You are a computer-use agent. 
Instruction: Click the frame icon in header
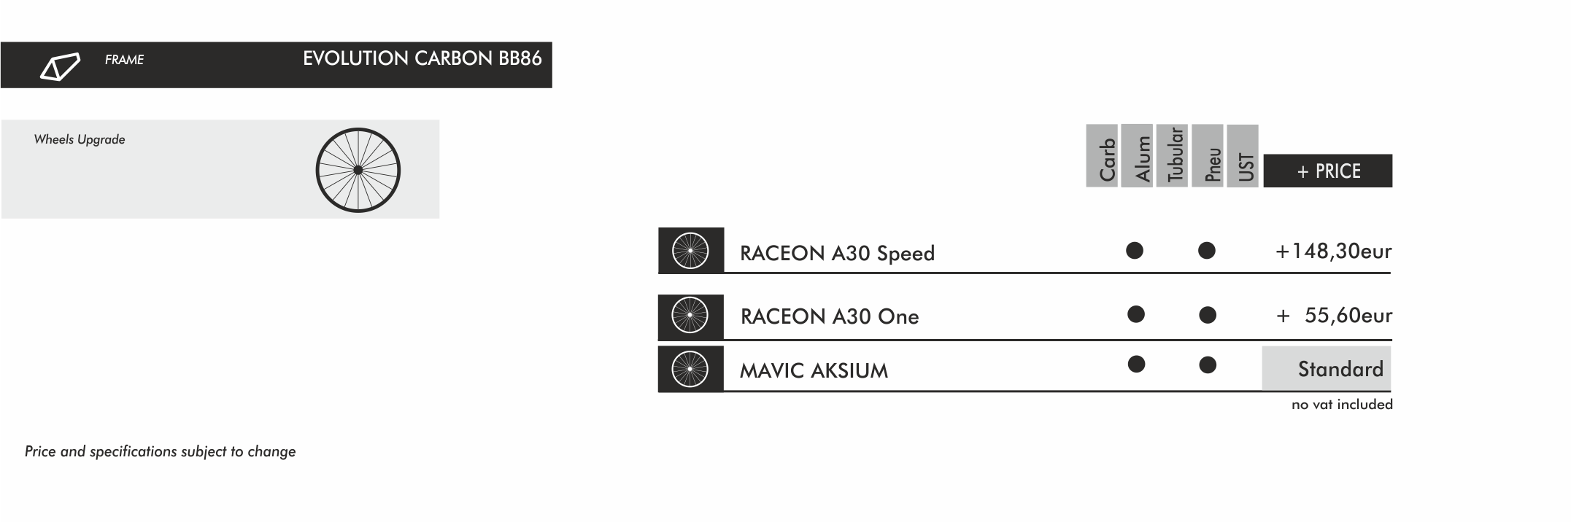[60, 66]
